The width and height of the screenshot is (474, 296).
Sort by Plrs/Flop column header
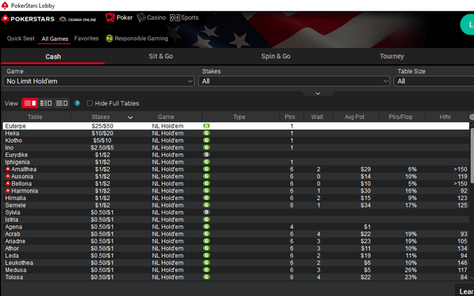point(402,117)
